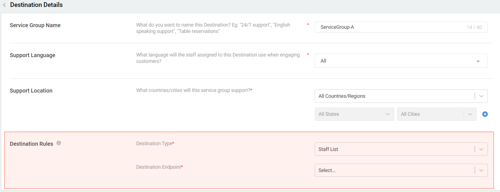Click the Destination Rules section label
This screenshot has height=192, width=500.
click(31, 144)
